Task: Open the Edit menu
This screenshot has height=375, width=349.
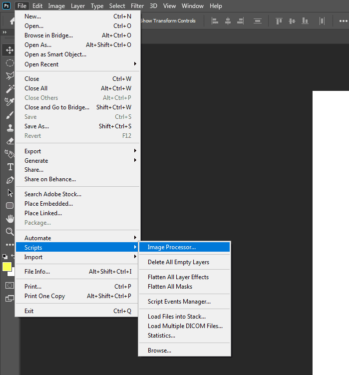Action: click(x=37, y=5)
